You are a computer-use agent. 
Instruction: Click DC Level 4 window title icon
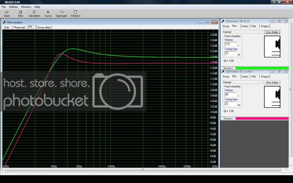[223, 71]
